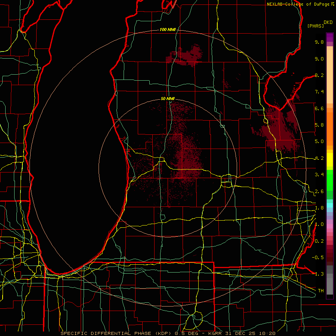Click the 0.2 value on the color scale
Screen dimensions: 336x336
[x=319, y=241]
